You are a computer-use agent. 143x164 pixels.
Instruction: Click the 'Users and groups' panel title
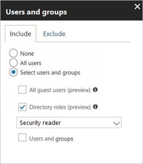tap(36, 12)
